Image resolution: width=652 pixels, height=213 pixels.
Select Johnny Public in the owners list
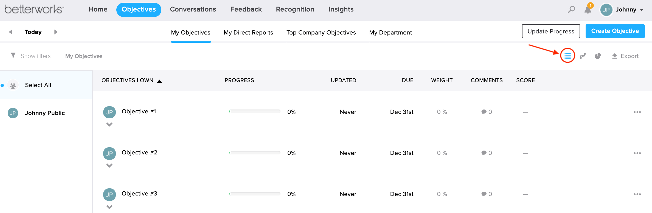click(45, 113)
